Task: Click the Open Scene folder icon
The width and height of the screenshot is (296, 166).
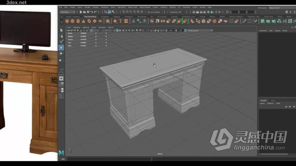Action: pos(84,12)
